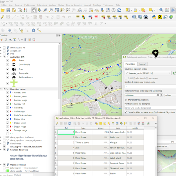Open layer styling panel in Couches

click(2, 40)
